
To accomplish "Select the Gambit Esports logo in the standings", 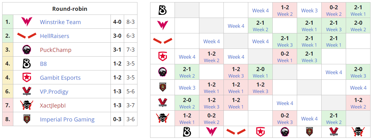I will (x=27, y=78).
